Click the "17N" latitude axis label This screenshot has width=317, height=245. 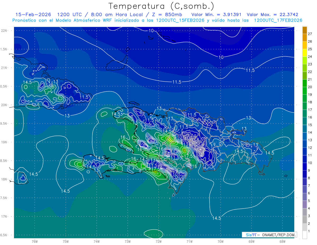(x=4, y=216)
